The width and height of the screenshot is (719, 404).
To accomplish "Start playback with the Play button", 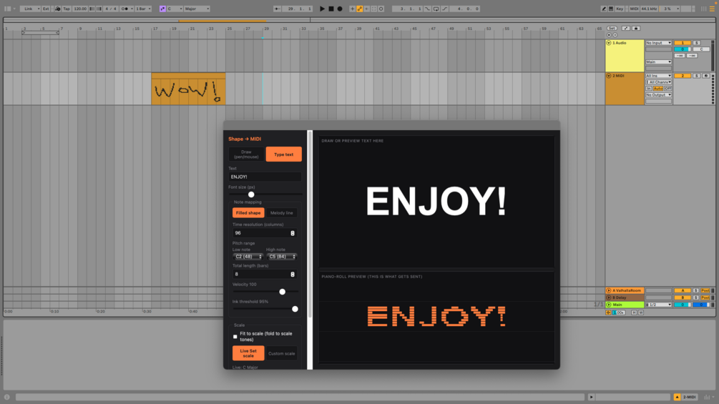I will coord(323,9).
